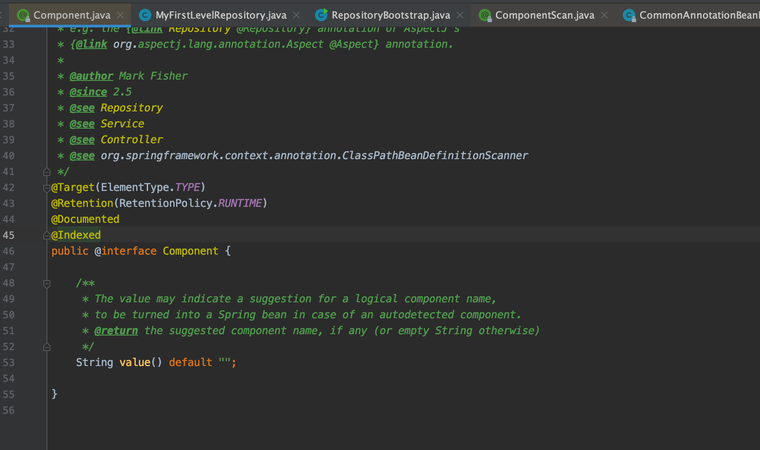Viewport: 760px width, 450px height.
Task: Click the RUNTIME constant on line 43
Action: point(240,203)
